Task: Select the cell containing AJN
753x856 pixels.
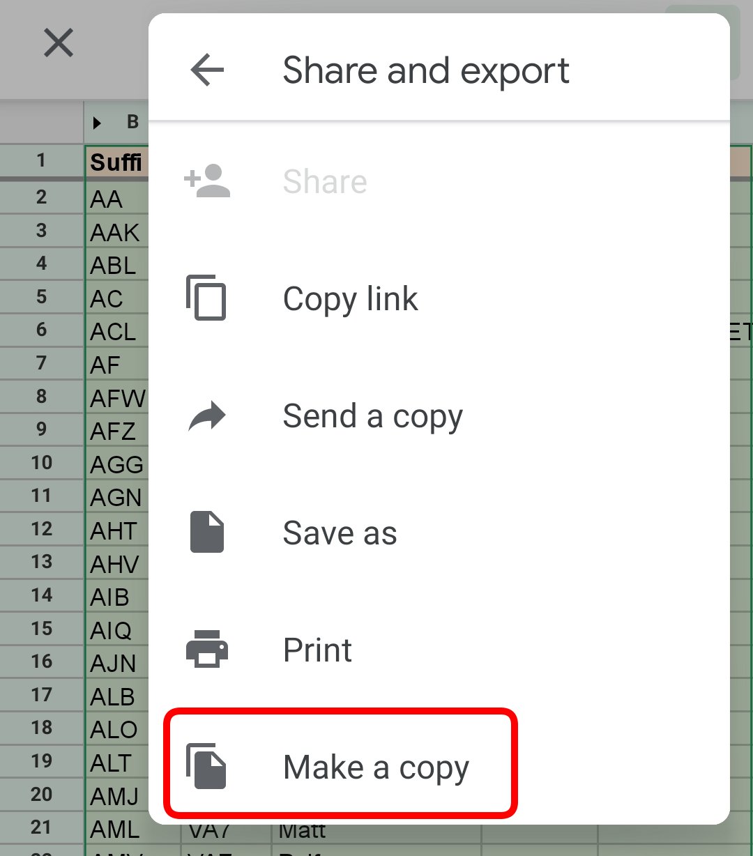Action: (116, 663)
